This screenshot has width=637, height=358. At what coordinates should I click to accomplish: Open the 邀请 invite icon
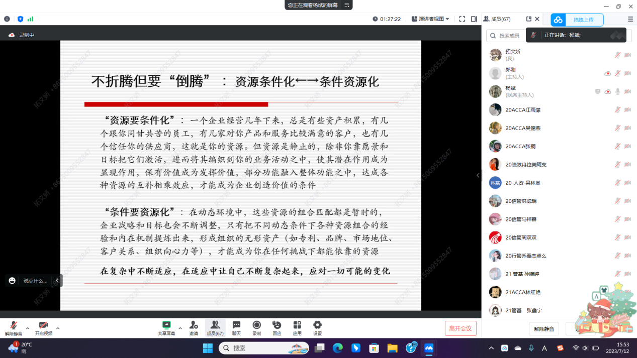point(194,325)
